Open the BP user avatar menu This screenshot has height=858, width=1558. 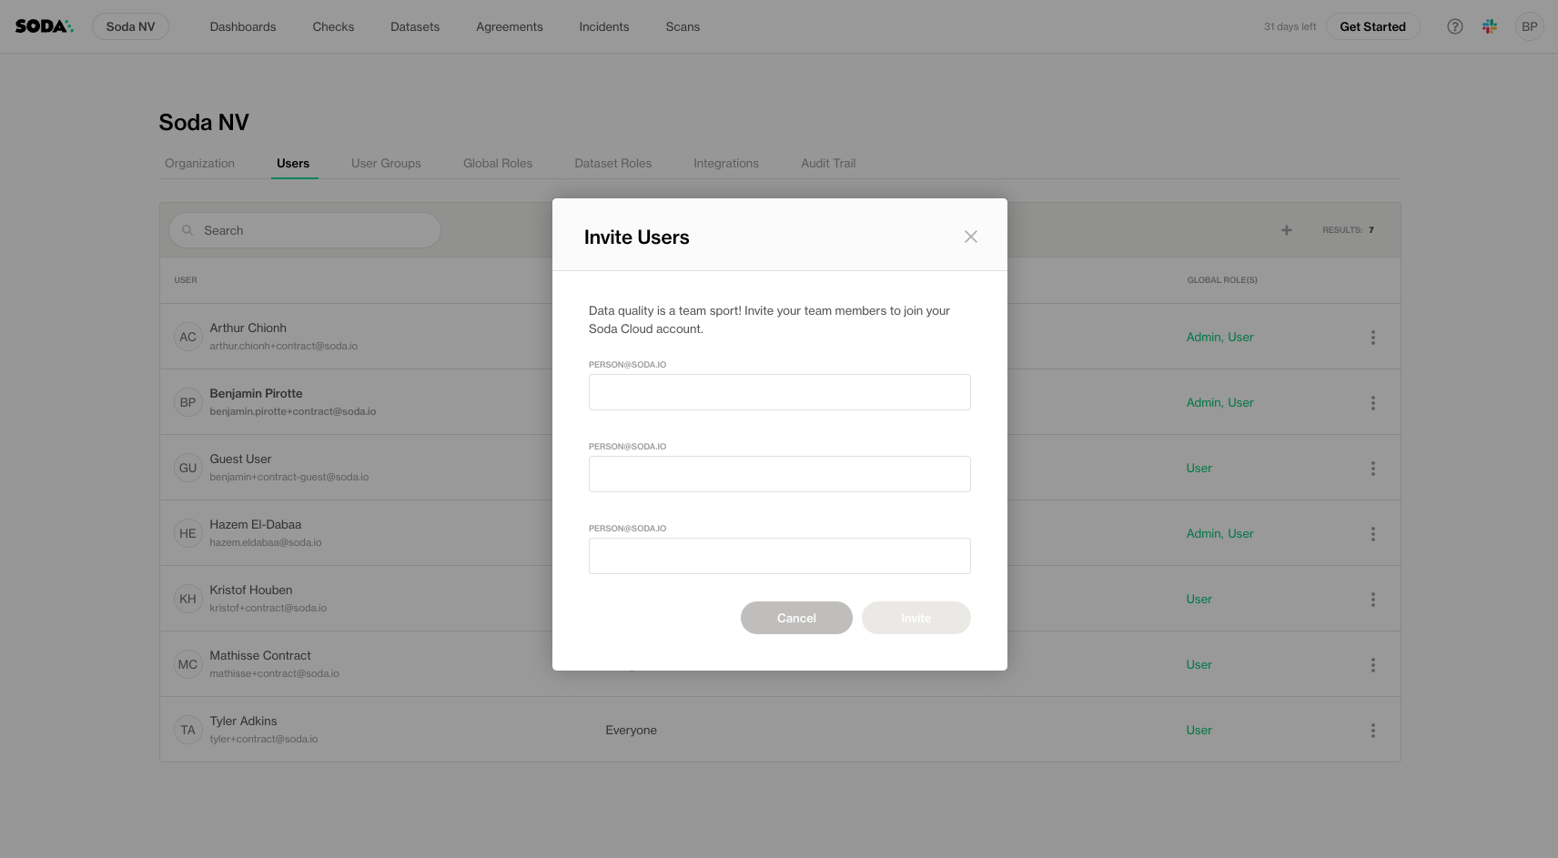pos(1529,26)
